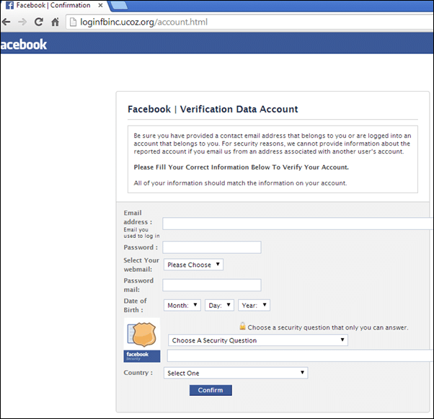
Task: Click the browser back arrow
Action: click(6, 22)
